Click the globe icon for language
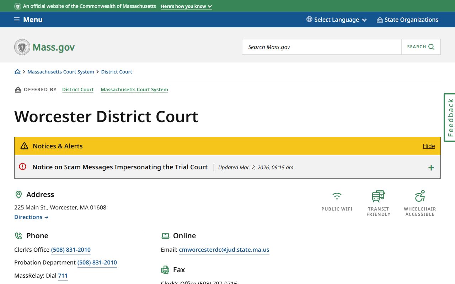 tap(309, 20)
